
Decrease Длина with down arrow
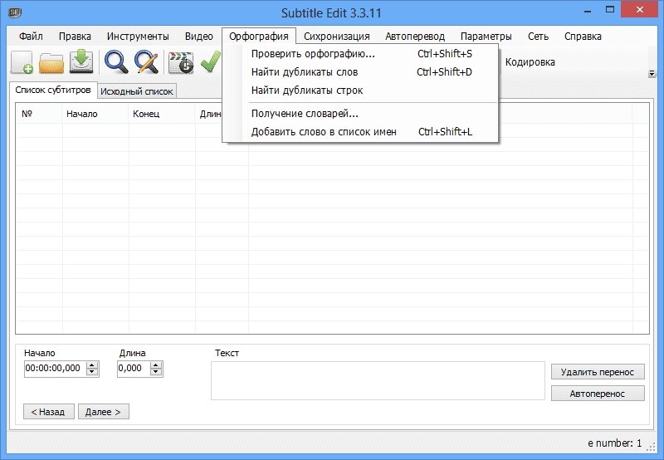(156, 372)
